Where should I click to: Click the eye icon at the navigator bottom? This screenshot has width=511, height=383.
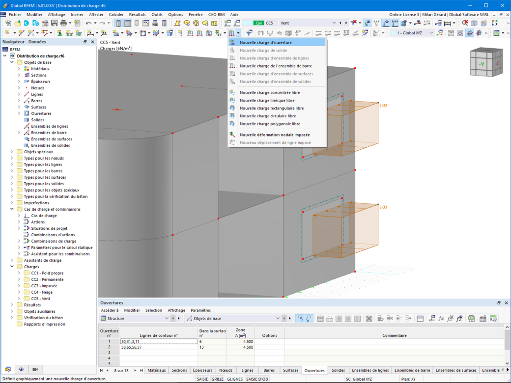coord(21,369)
